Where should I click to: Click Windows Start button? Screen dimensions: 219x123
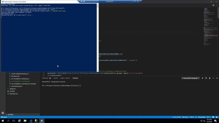pos(3,121)
